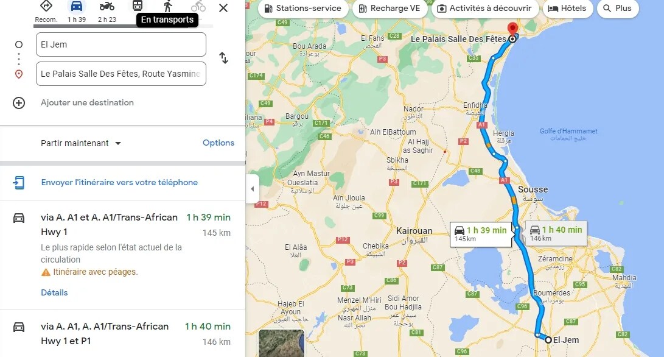Open route Options
Viewport: 664px width, 357px height.
click(218, 143)
